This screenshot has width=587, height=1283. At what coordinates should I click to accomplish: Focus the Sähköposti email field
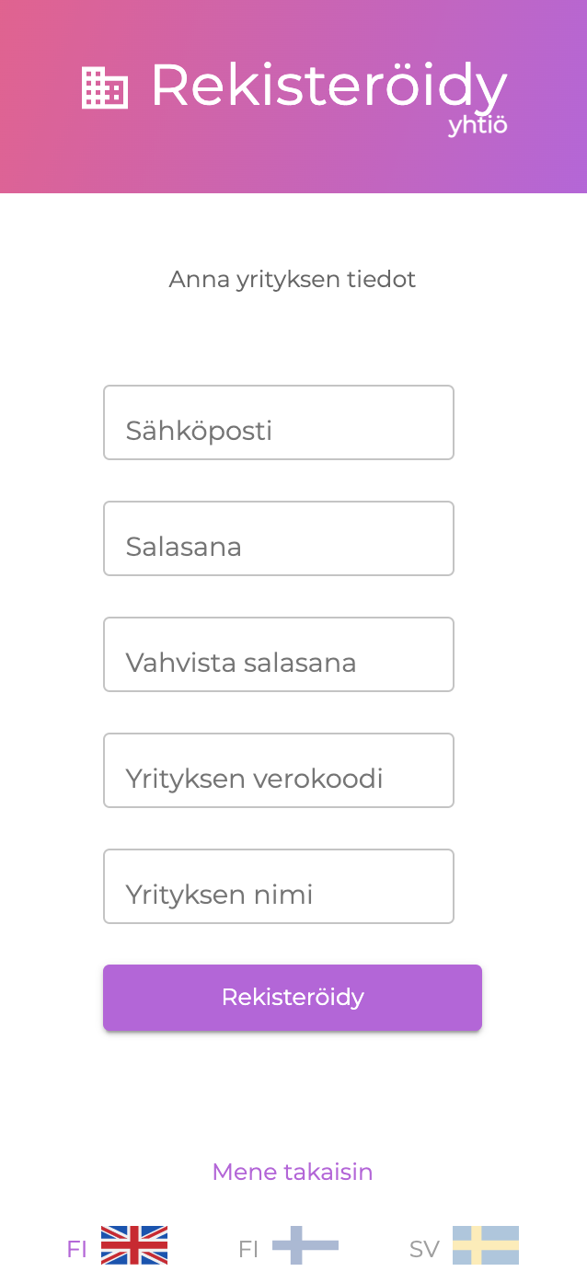[x=279, y=422]
